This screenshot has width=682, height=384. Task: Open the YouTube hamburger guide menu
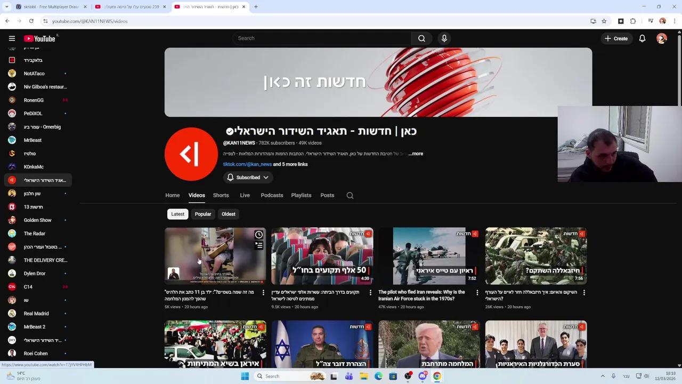(x=12, y=38)
